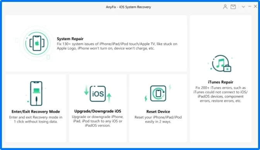Click the Recovery Mode phone cable icon
Viewport: 260px width, 150px height.
click(x=36, y=93)
